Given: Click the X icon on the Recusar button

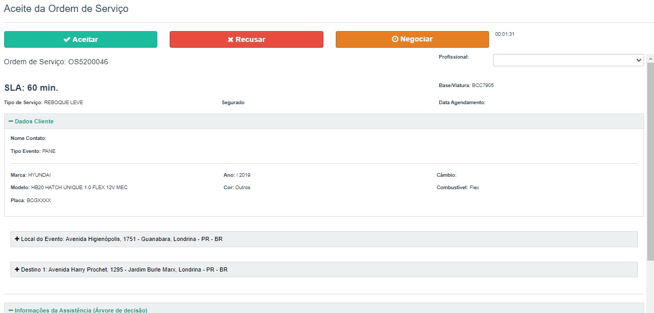Looking at the screenshot, I should 230,39.
